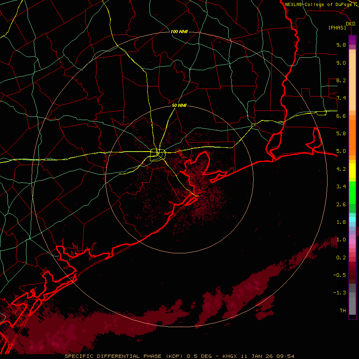The width and height of the screenshot is (359, 359).
Task: Pick the bright green segment of the color bar
Action: (352, 192)
